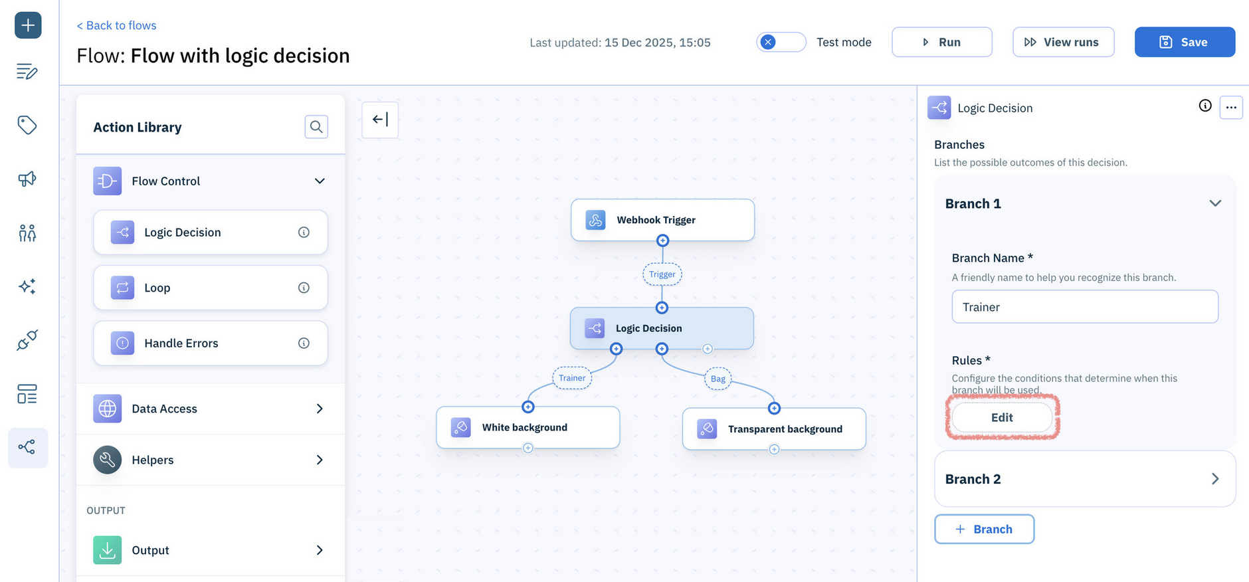This screenshot has width=1249, height=582.
Task: Show info for Loop action
Action: point(304,288)
